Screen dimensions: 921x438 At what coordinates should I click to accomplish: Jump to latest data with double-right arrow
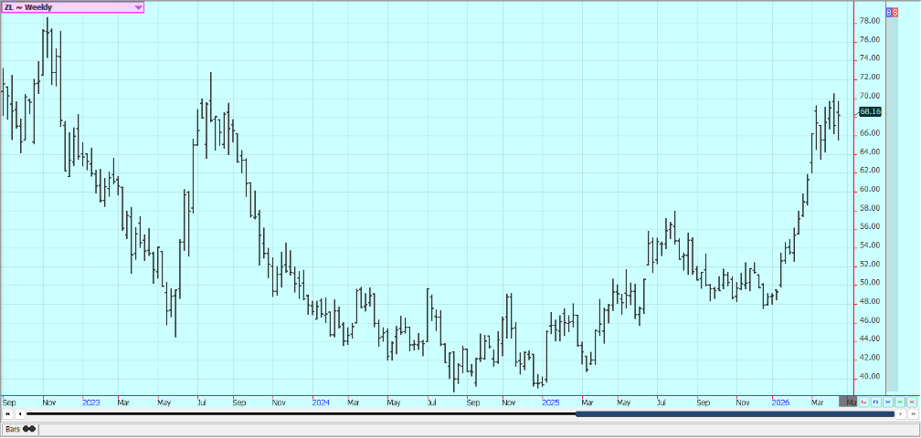(x=913, y=414)
